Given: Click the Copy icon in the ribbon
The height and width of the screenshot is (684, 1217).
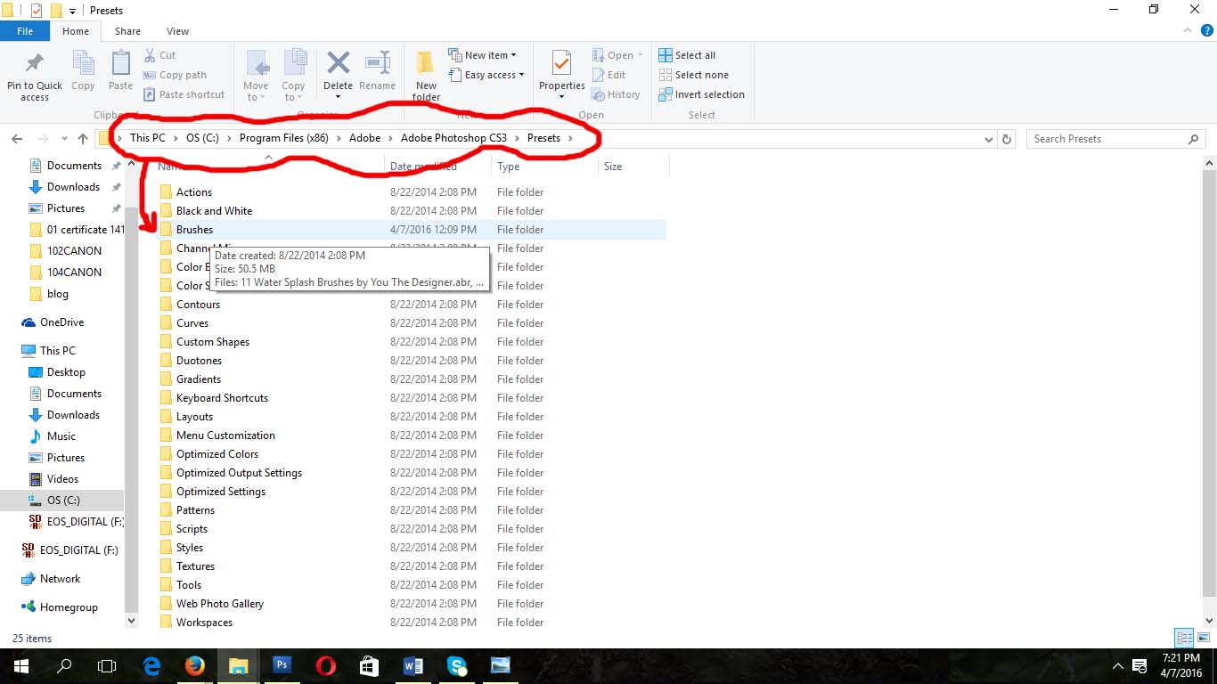Looking at the screenshot, I should click(83, 64).
